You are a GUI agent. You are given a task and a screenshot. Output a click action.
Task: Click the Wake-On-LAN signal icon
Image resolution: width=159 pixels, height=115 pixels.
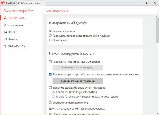[x=5, y=46]
